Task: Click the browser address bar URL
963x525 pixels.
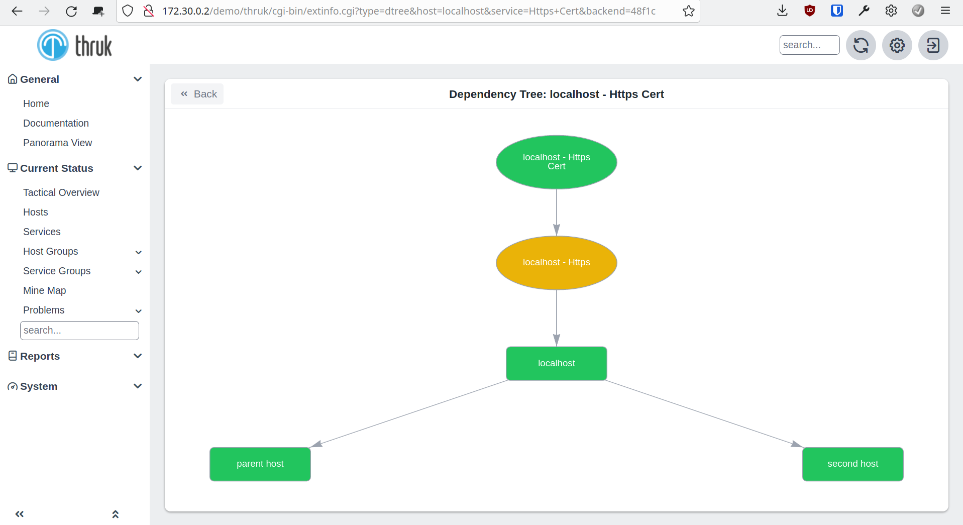Action: coord(409,11)
